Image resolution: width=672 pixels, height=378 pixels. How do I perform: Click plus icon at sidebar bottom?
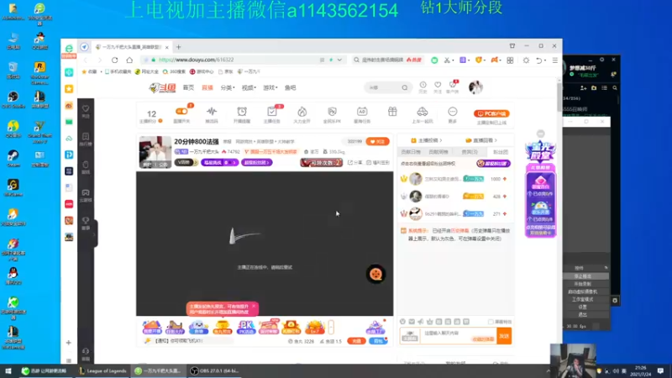pos(69,343)
